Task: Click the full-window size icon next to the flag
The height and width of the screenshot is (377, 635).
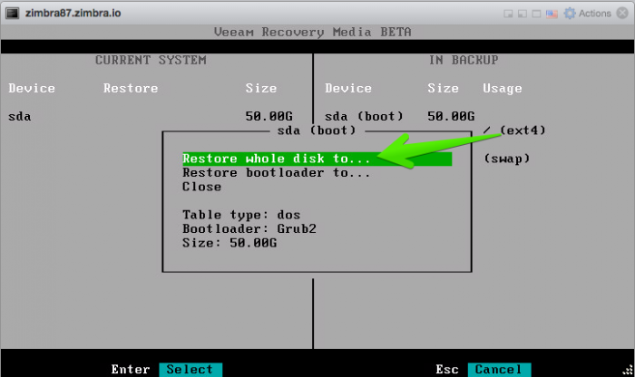Action: click(536, 14)
